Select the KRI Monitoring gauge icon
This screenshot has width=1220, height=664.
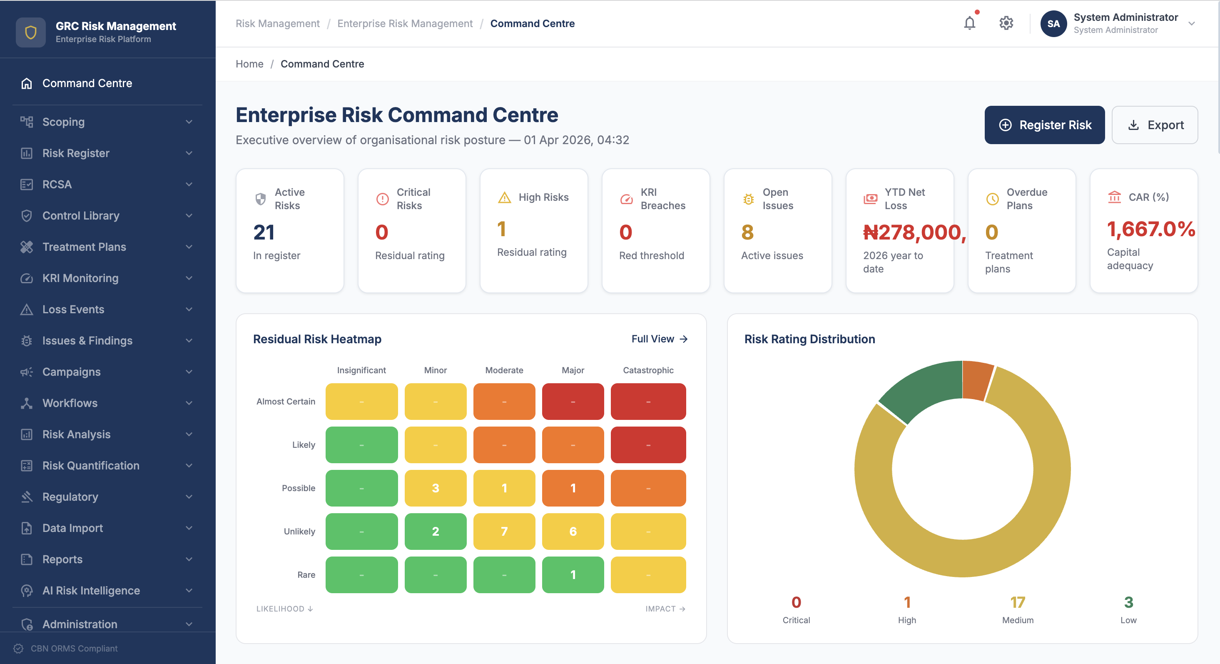click(x=27, y=278)
